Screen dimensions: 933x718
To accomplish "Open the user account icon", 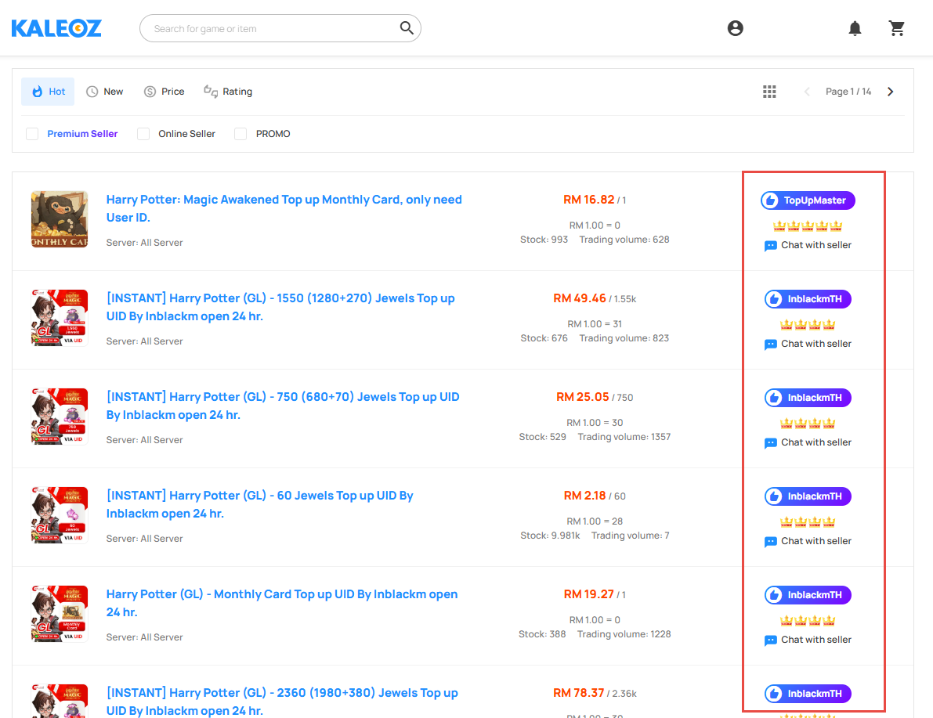I will [736, 28].
